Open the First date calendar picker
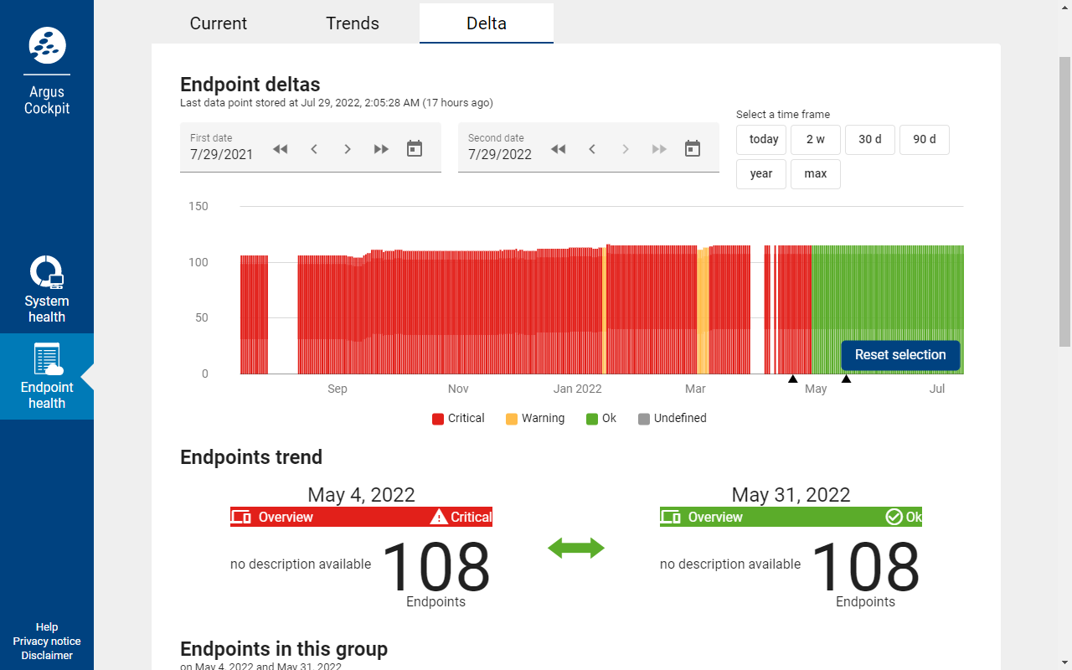The height and width of the screenshot is (670, 1072). [x=415, y=149]
